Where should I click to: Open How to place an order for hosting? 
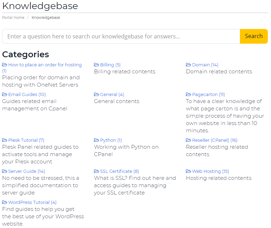tap(42, 68)
